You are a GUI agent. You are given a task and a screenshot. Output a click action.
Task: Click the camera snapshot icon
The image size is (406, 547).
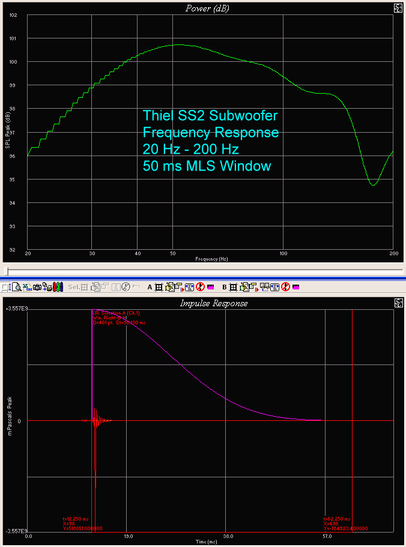(x=37, y=287)
